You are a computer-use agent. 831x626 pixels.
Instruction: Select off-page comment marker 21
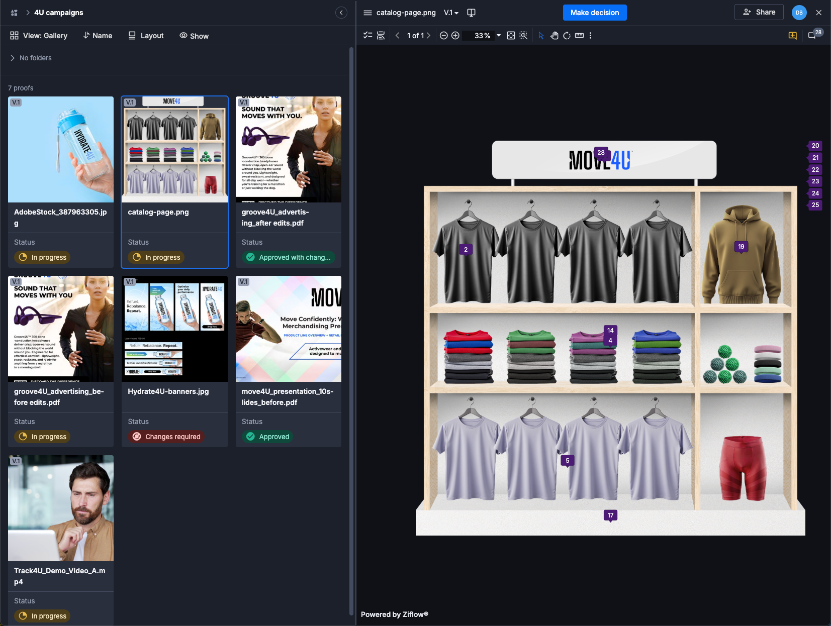[x=815, y=158]
